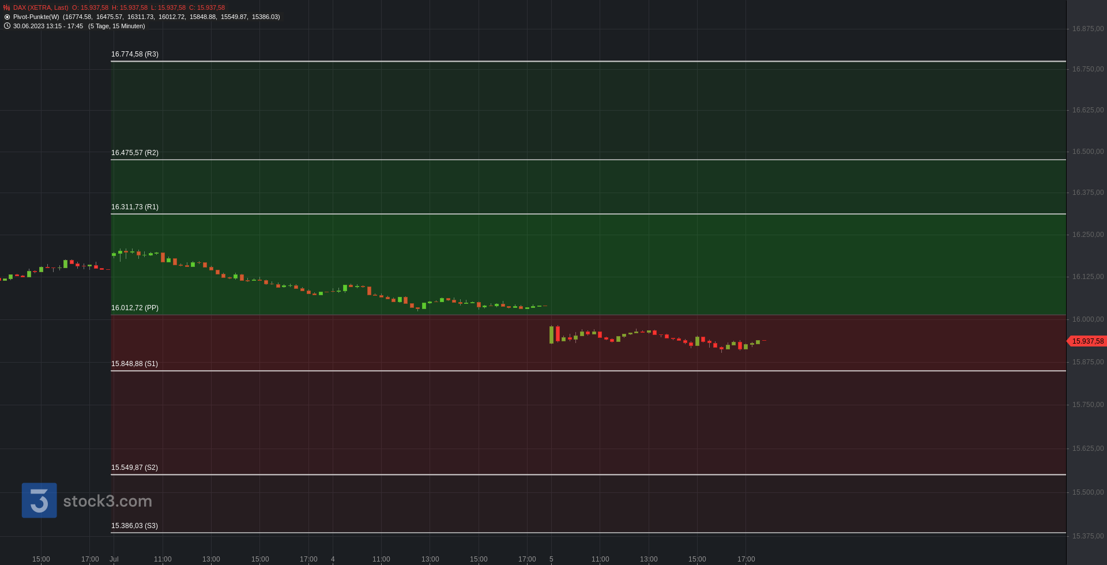Viewport: 1107px width, 565px height.
Task: Select the 15.848,88 (S1) support label
Action: tap(134, 364)
